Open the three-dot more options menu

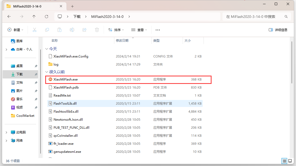158,30
